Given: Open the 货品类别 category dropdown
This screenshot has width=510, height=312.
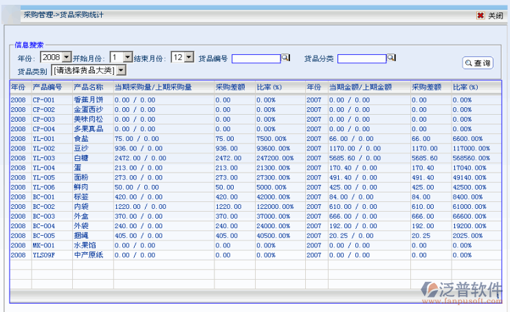Looking at the screenshot, I should tap(121, 70).
